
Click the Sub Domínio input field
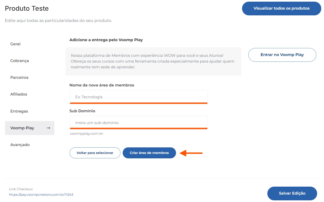(139, 123)
